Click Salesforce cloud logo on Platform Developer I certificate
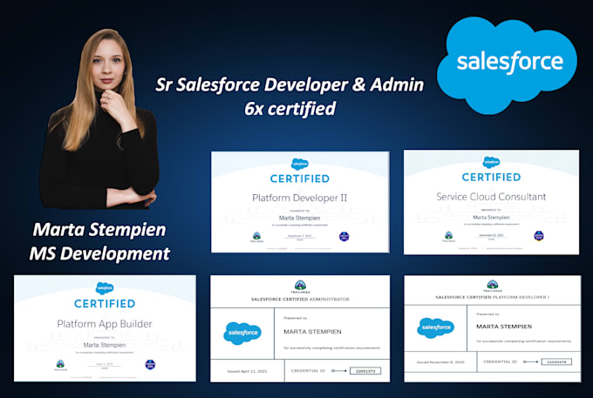 point(436,327)
